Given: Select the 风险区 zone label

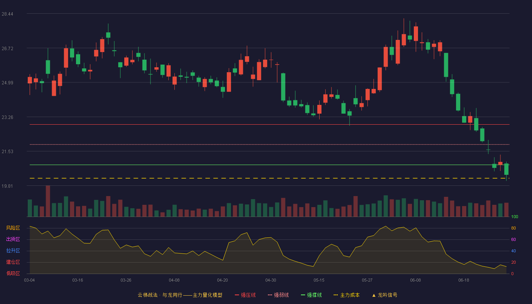Looking at the screenshot, I should 13,228.
